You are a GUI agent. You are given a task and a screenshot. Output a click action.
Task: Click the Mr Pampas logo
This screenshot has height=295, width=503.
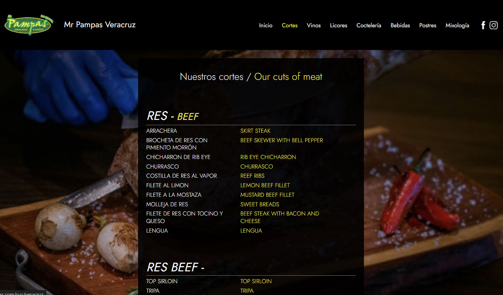(29, 25)
